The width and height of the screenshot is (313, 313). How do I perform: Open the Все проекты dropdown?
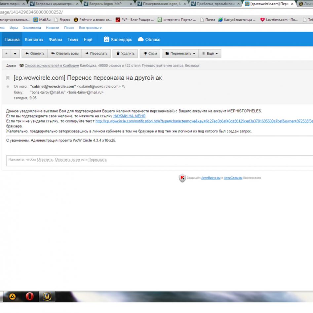click(x=90, y=28)
